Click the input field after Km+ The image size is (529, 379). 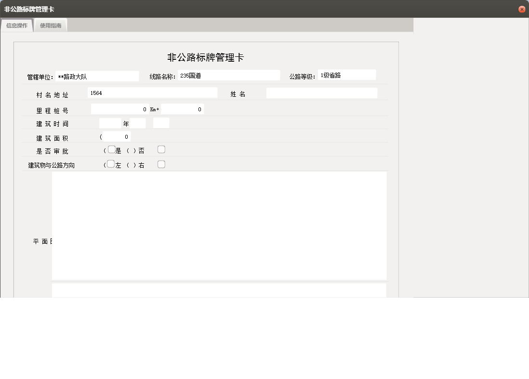tap(183, 109)
